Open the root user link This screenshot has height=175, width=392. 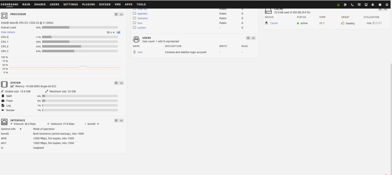(x=140, y=52)
